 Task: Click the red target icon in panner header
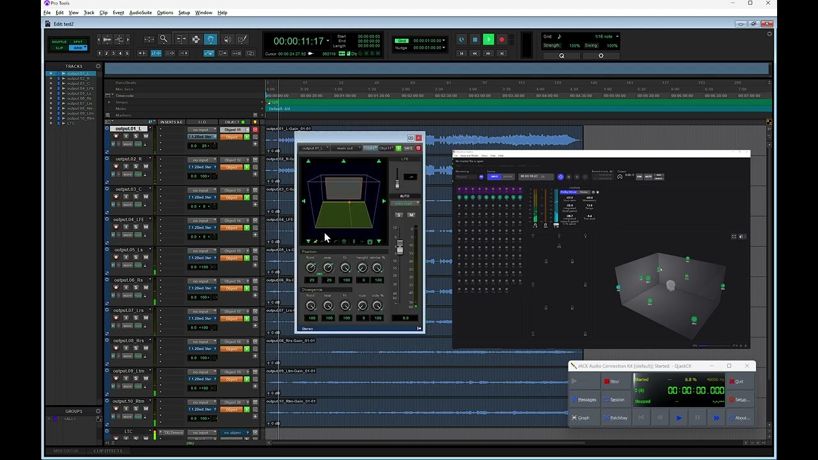(419, 148)
